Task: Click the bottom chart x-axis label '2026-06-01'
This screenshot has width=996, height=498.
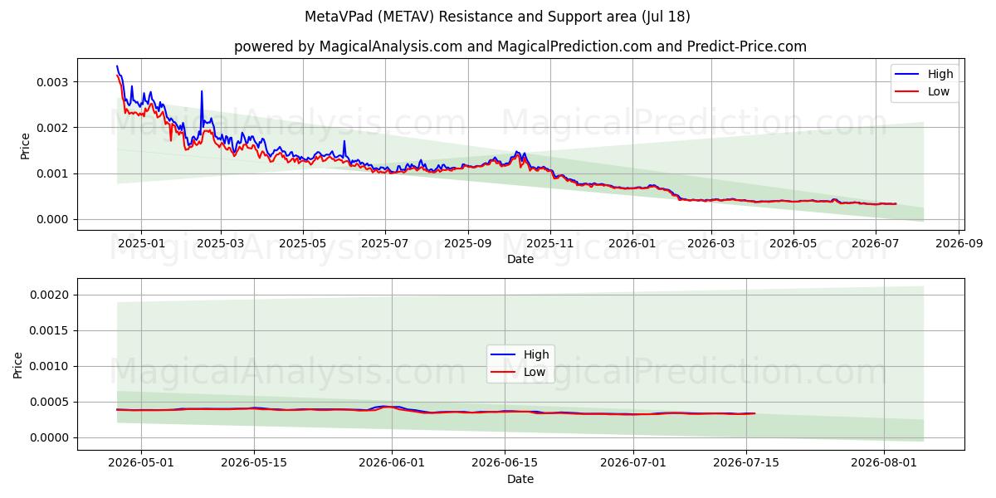Action: click(x=390, y=464)
